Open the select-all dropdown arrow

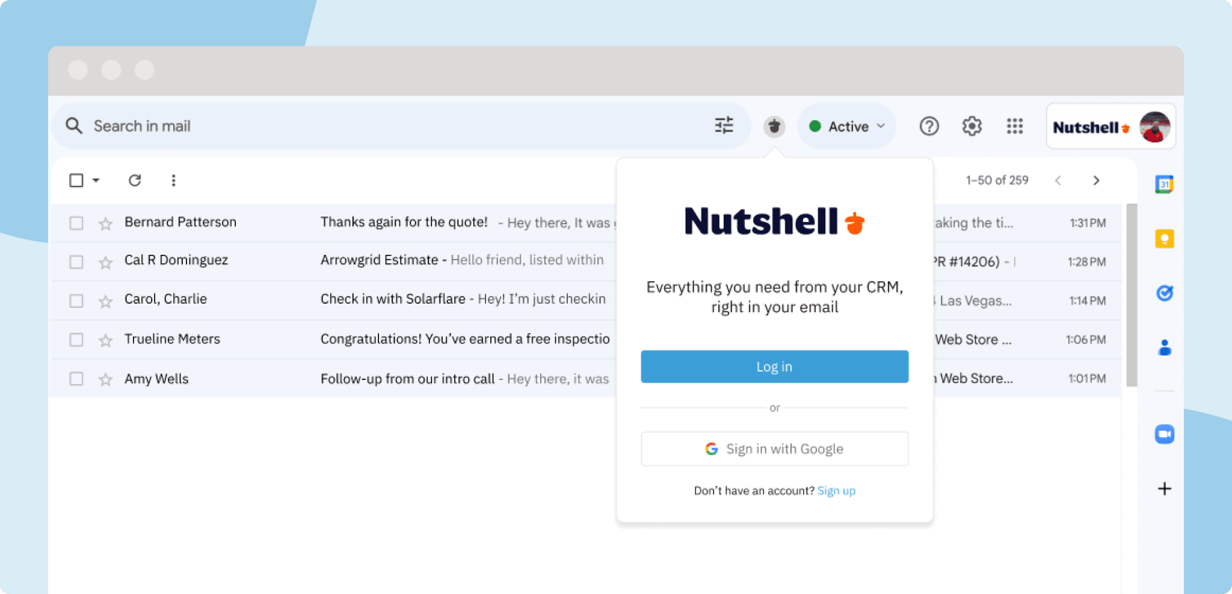coord(96,180)
